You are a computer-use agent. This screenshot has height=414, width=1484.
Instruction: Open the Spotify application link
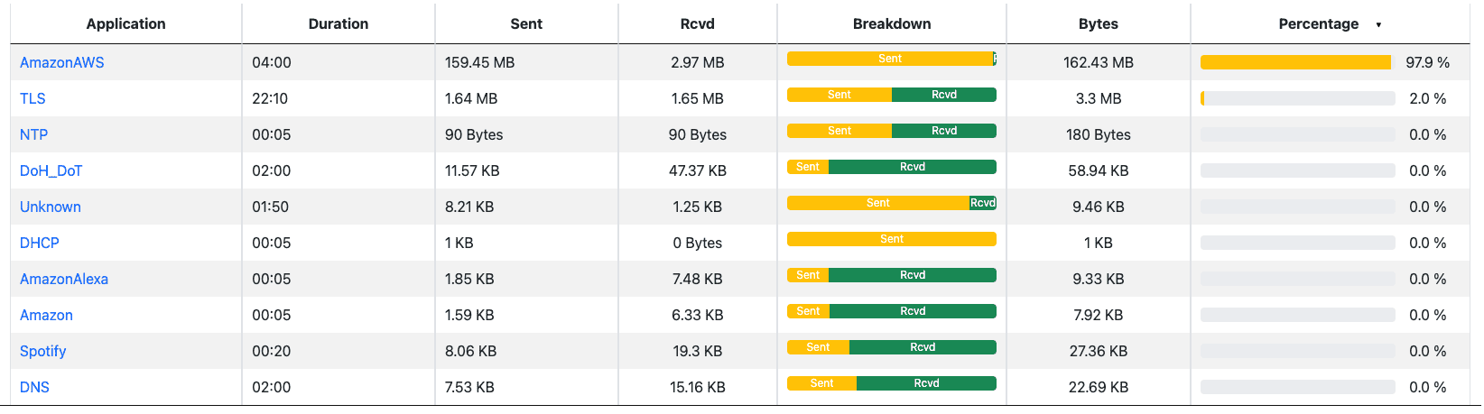pos(43,351)
